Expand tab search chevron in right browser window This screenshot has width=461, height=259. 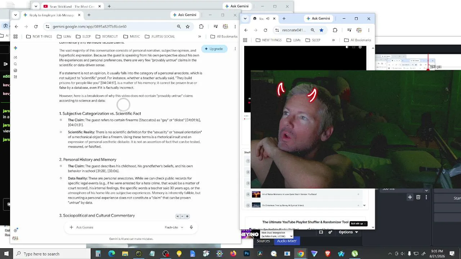(x=245, y=19)
